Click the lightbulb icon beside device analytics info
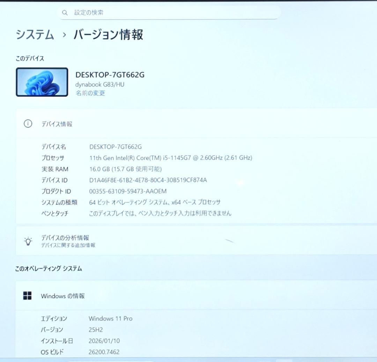The image size is (377, 362). [x=28, y=241]
